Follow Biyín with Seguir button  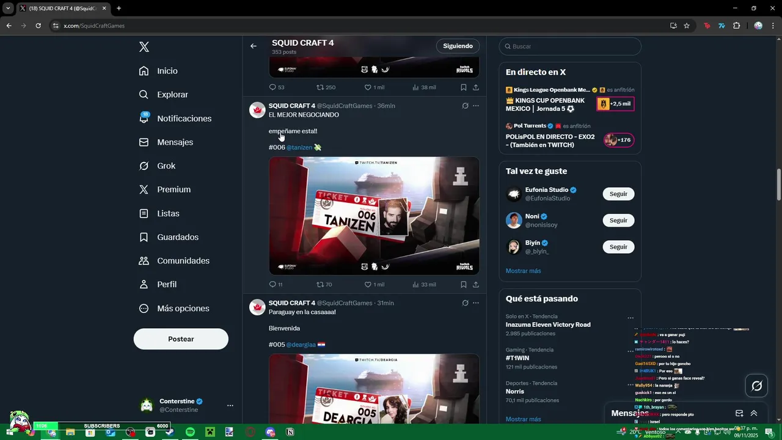click(x=618, y=247)
